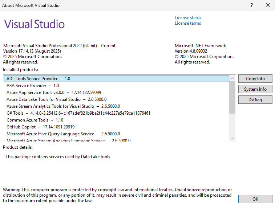Select ADL Tools Service Provider row
This screenshot has width=275, height=205.
coord(116,79)
